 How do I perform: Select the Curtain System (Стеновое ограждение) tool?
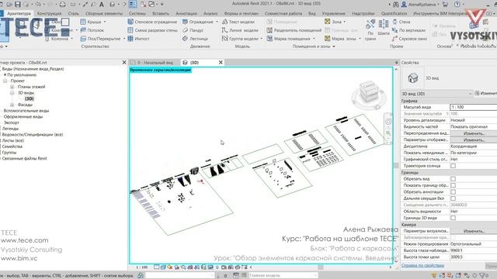pos(152,22)
